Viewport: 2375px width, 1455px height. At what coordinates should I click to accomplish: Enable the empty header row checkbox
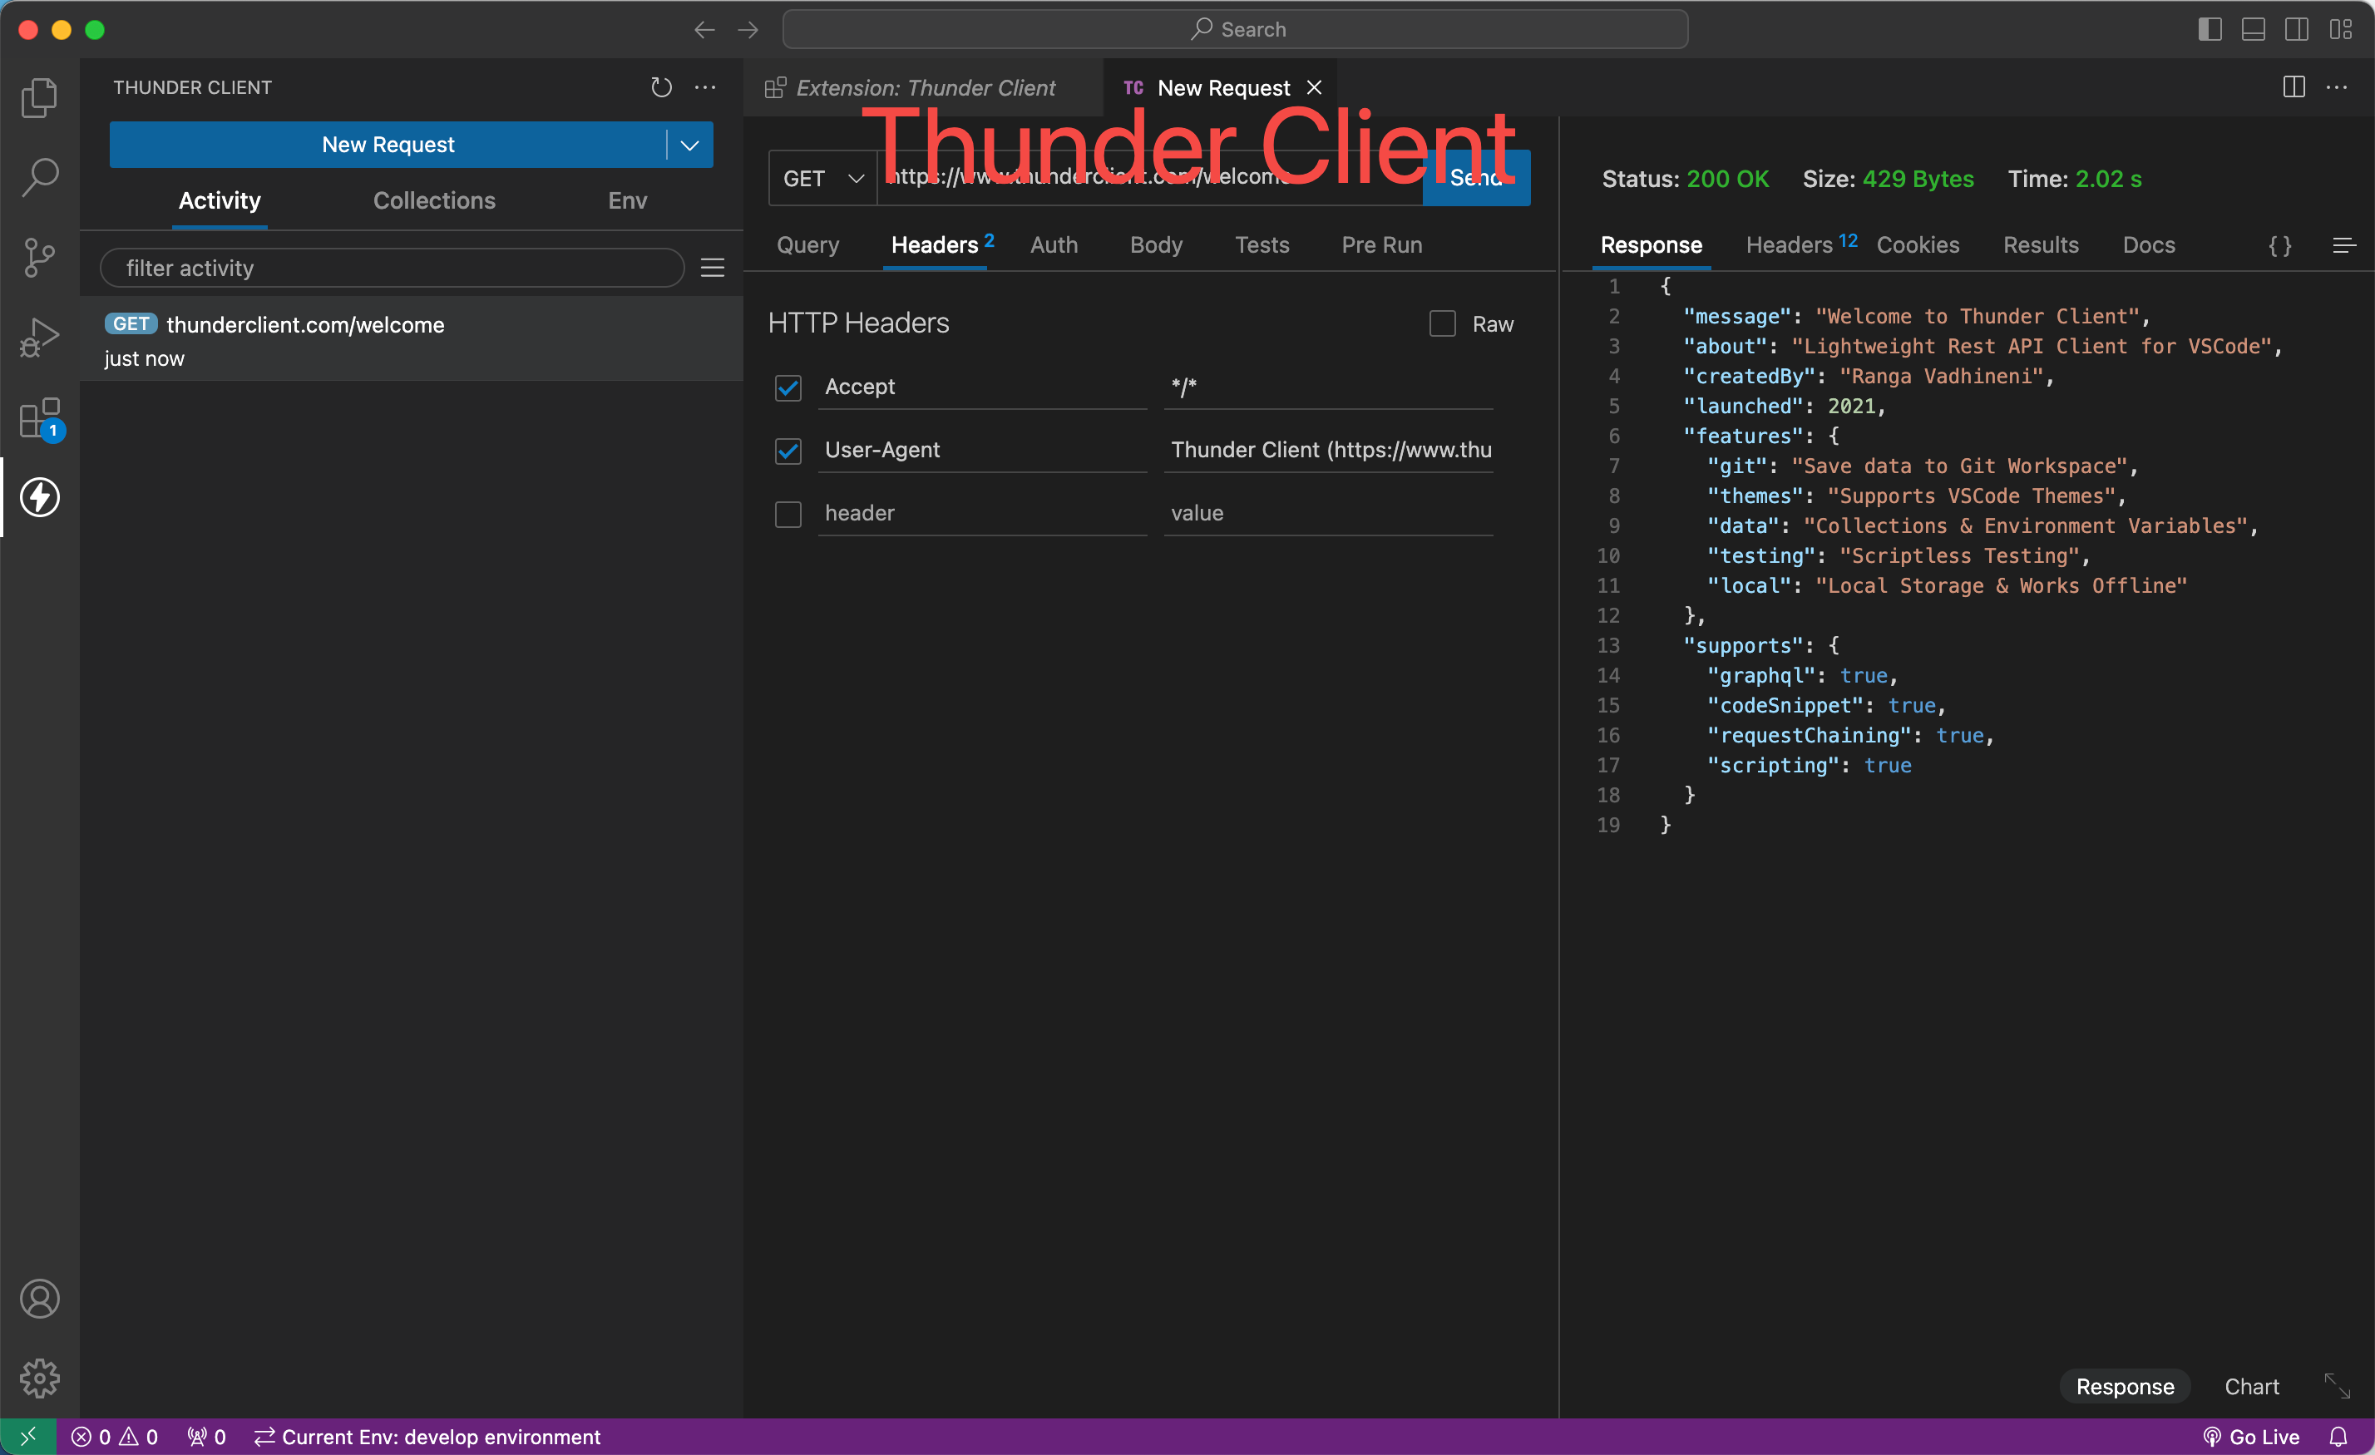(x=788, y=514)
